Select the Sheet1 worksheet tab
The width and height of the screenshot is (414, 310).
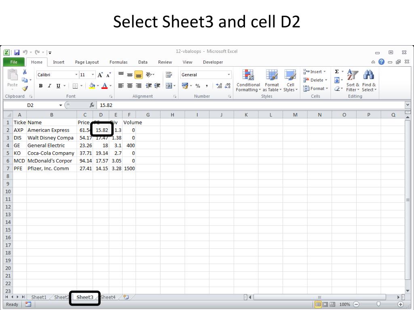pos(39,297)
